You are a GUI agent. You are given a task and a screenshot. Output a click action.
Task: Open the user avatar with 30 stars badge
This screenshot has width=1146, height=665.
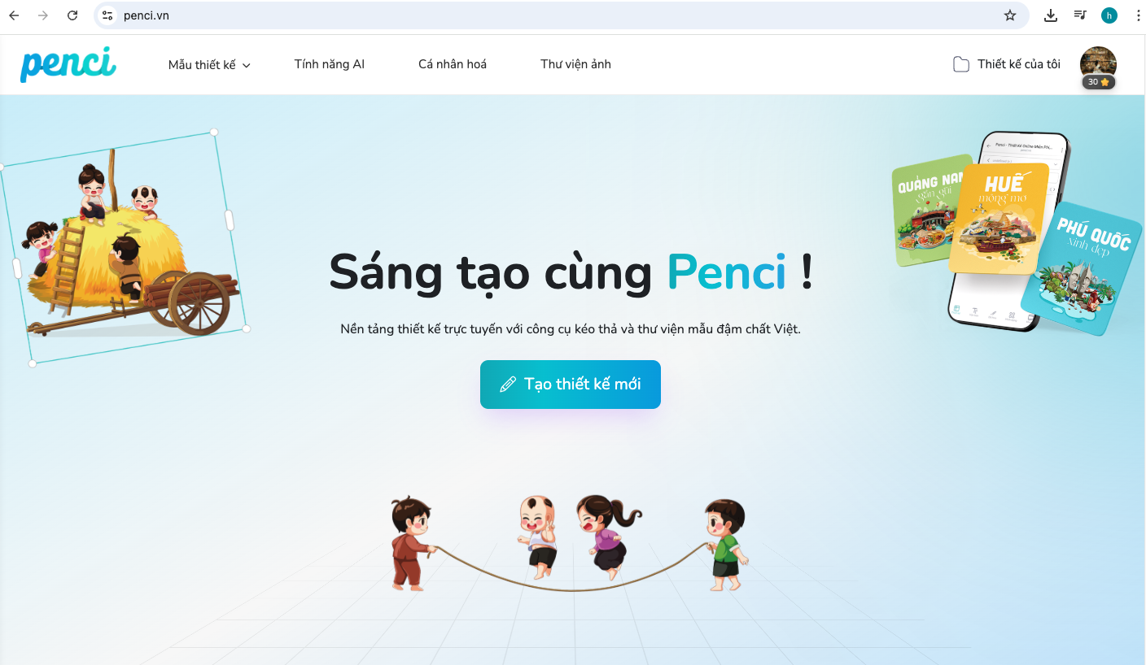[x=1098, y=67]
